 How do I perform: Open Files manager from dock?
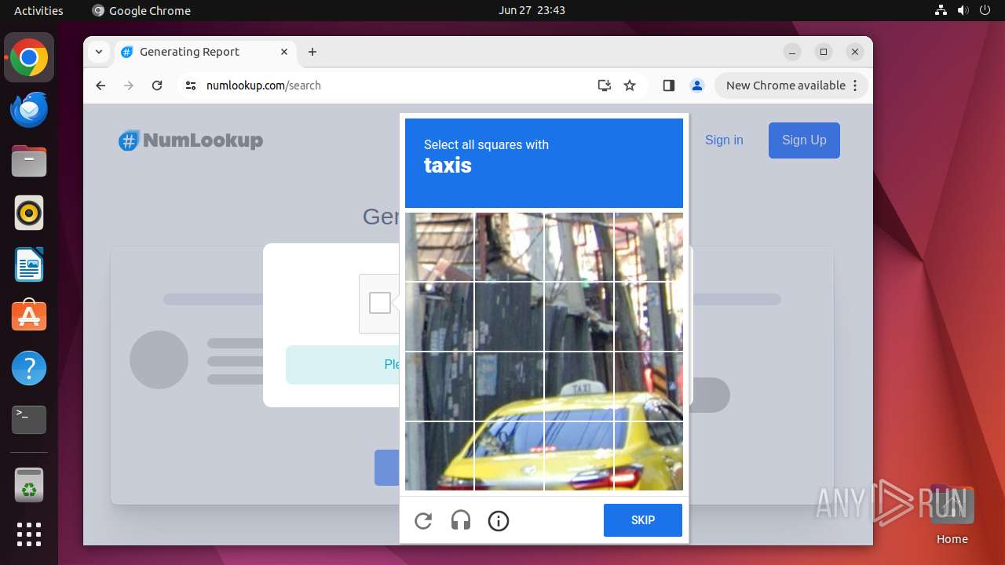pyautogui.click(x=29, y=161)
